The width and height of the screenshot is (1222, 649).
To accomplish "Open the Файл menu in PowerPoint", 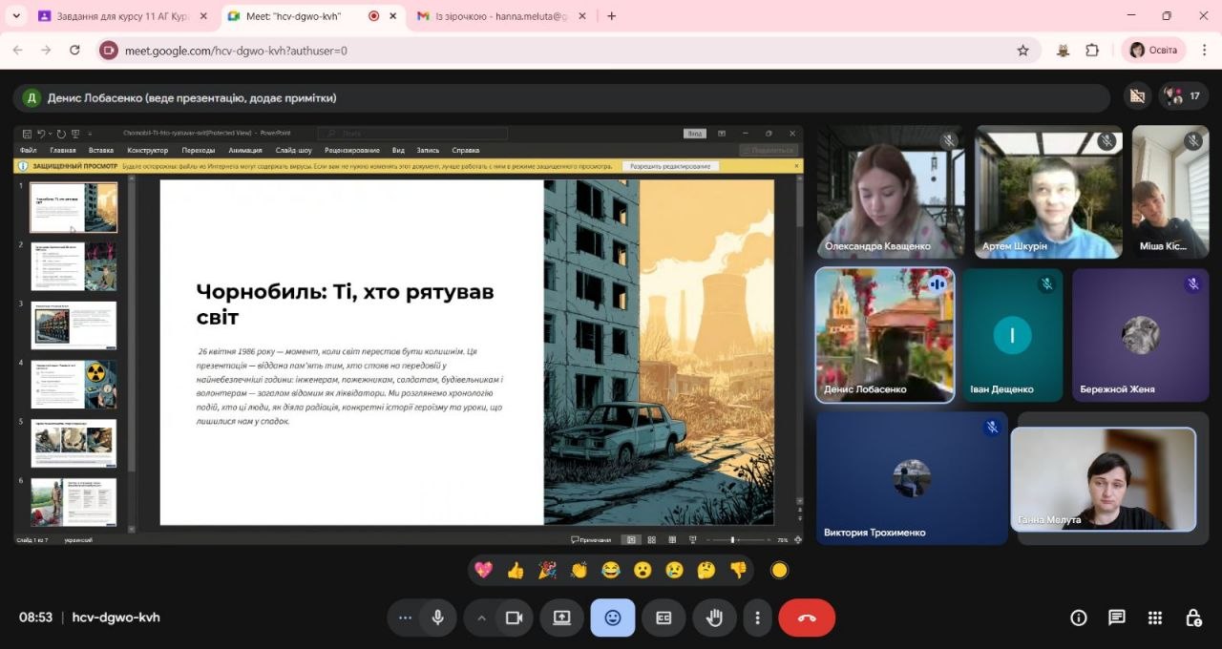I will (x=28, y=150).
